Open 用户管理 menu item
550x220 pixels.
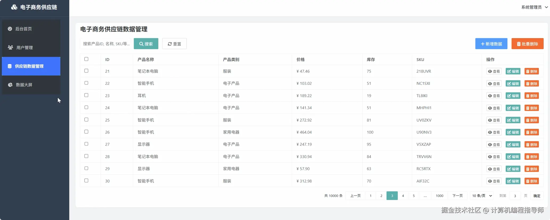pos(31,47)
